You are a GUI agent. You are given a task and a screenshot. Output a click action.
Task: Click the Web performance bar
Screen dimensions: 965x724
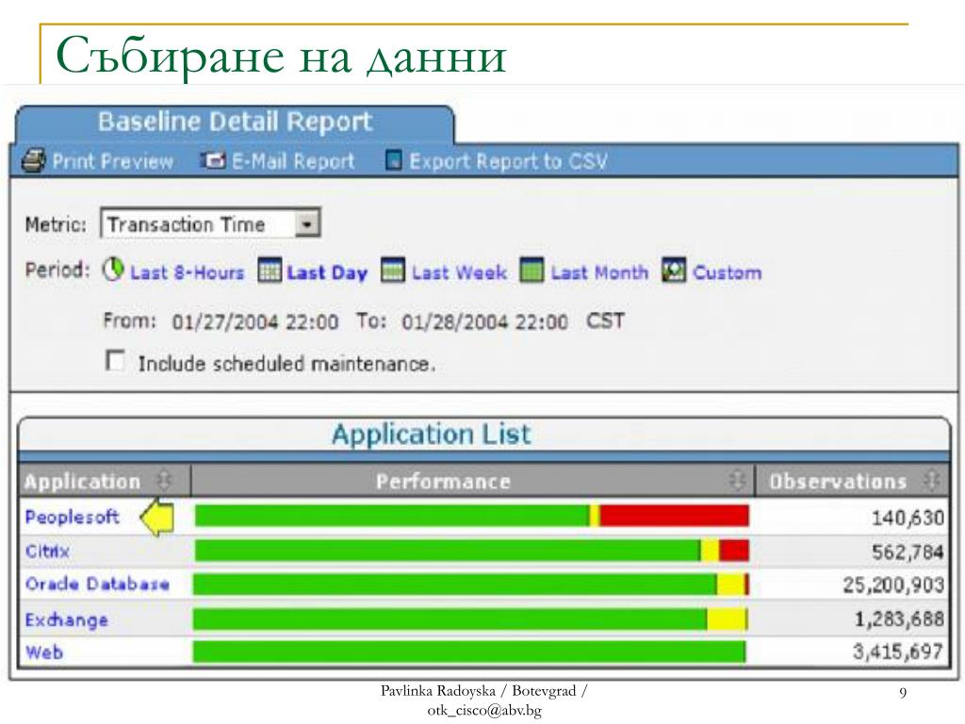coord(469,652)
